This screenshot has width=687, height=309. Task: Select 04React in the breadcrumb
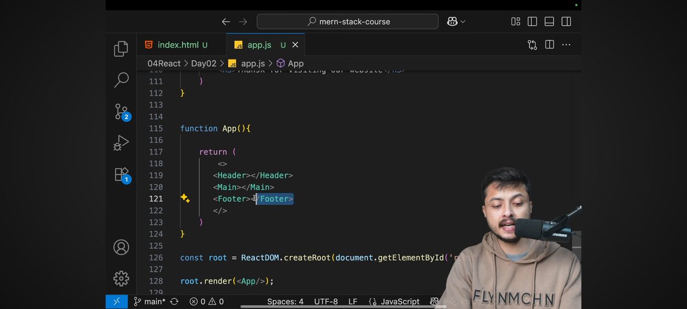point(164,64)
